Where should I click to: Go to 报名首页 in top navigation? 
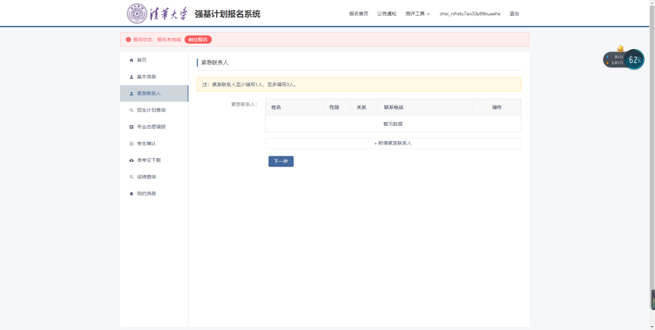click(x=358, y=14)
